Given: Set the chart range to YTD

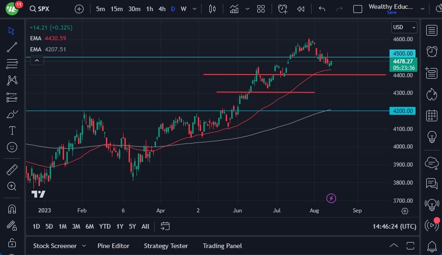Looking at the screenshot, I should pyautogui.click(x=105, y=226).
